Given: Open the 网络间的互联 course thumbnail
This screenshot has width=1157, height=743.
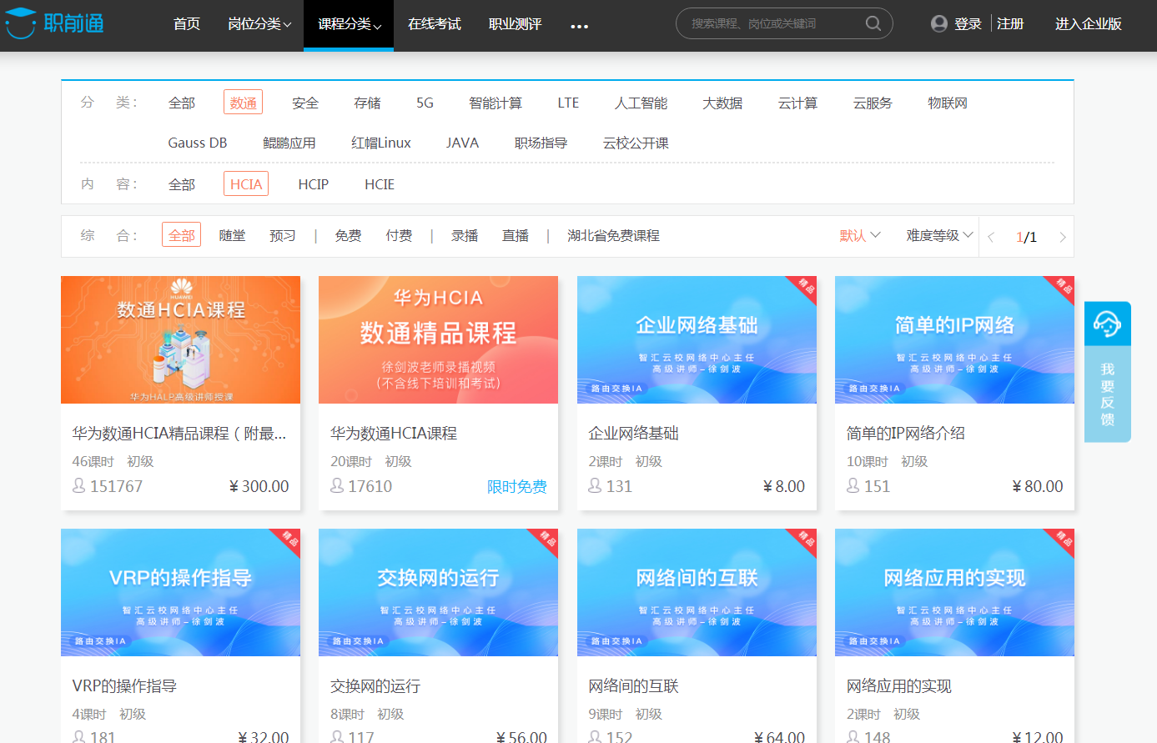Looking at the screenshot, I should 697,592.
